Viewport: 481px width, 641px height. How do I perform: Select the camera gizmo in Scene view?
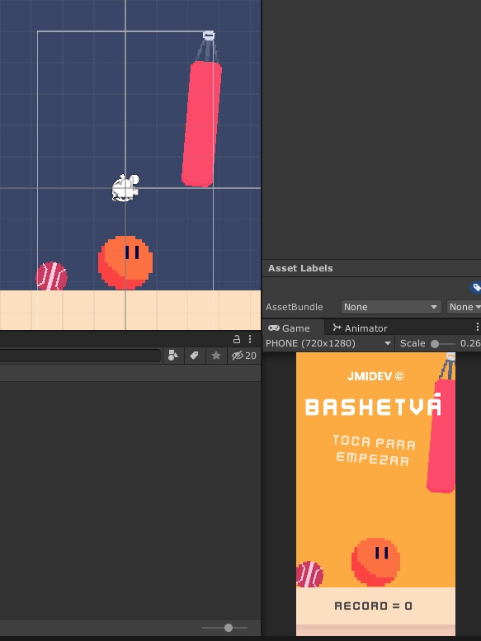(x=125, y=187)
